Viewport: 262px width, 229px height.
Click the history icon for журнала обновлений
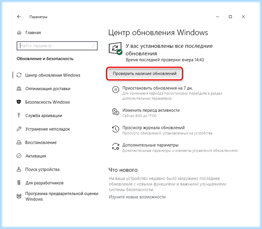click(x=115, y=129)
